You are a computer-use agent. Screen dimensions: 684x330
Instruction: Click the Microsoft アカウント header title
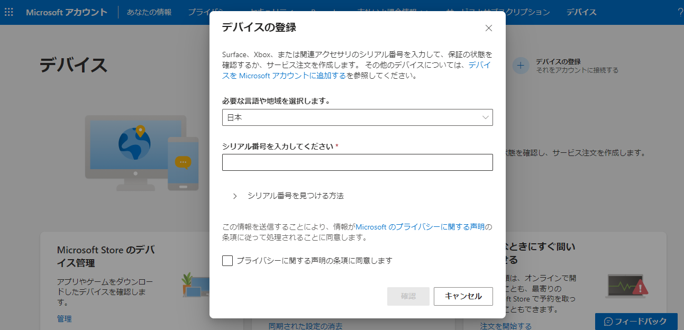click(67, 12)
